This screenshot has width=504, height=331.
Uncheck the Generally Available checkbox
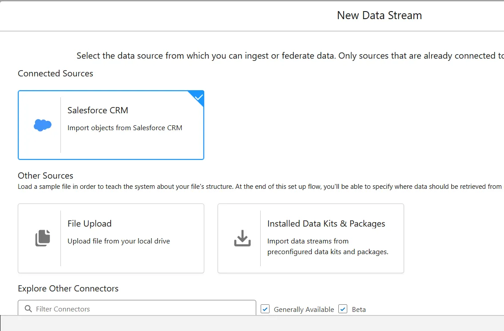coord(265,309)
